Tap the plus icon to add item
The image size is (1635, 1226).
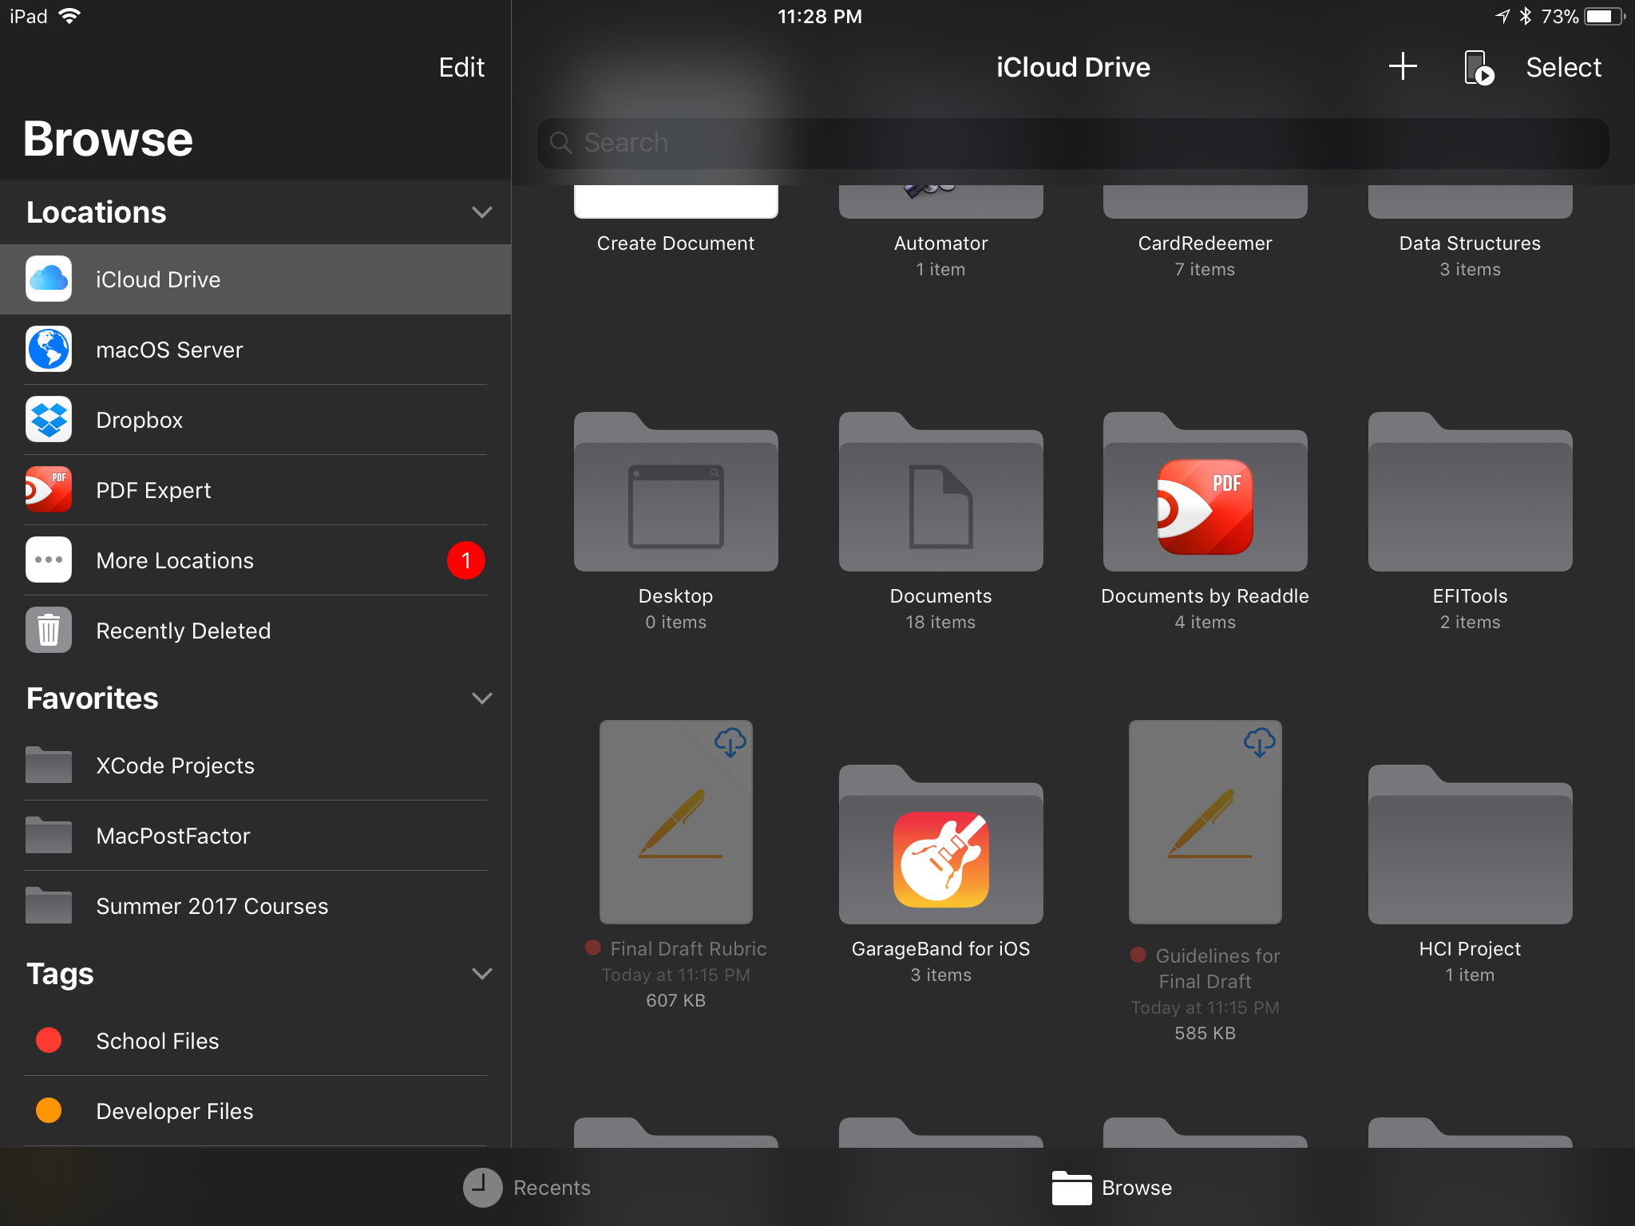(1402, 67)
